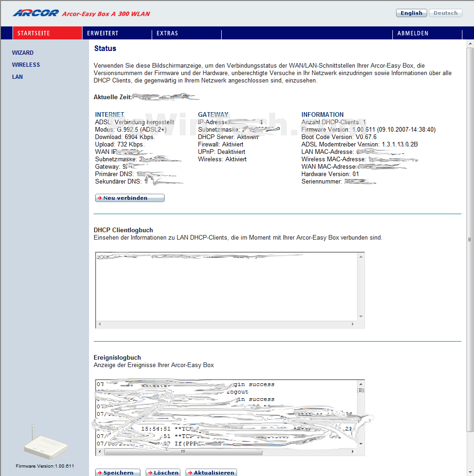474x476 pixels.
Task: Open the LAN sidebar link
Action: [17, 77]
